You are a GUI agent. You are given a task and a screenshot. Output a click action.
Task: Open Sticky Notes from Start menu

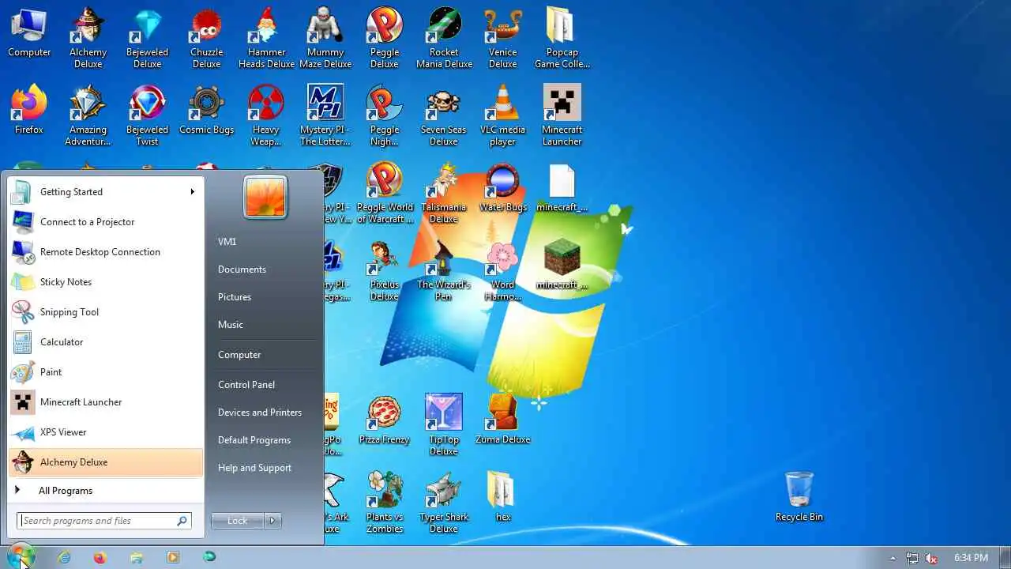(105, 281)
